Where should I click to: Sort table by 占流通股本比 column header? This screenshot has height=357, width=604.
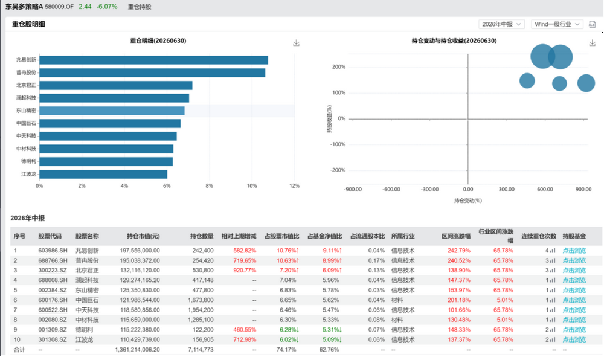[367, 236]
